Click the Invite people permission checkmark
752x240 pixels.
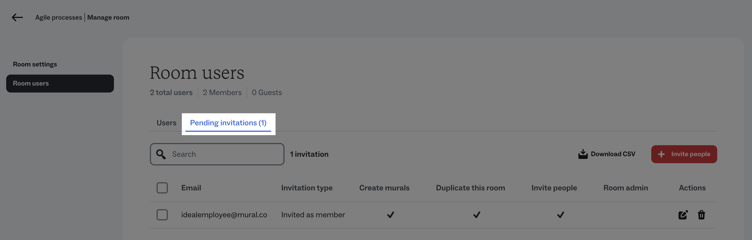point(560,215)
